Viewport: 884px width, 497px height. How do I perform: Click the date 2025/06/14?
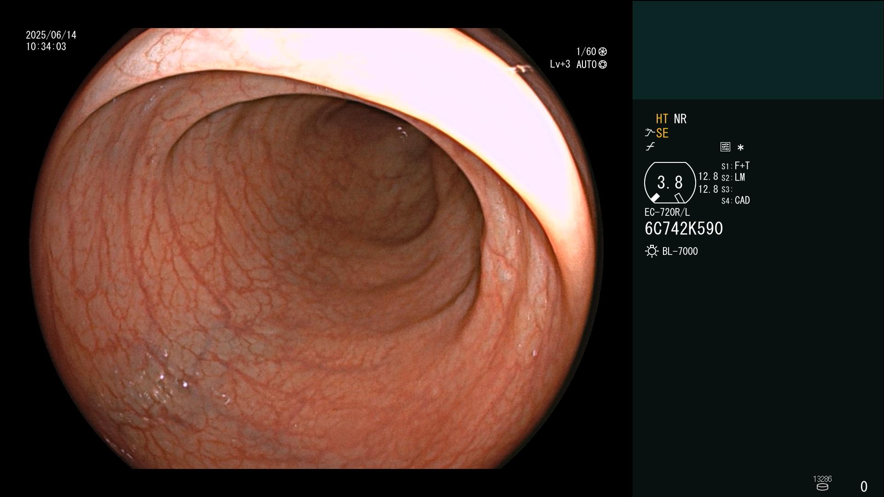pos(51,35)
